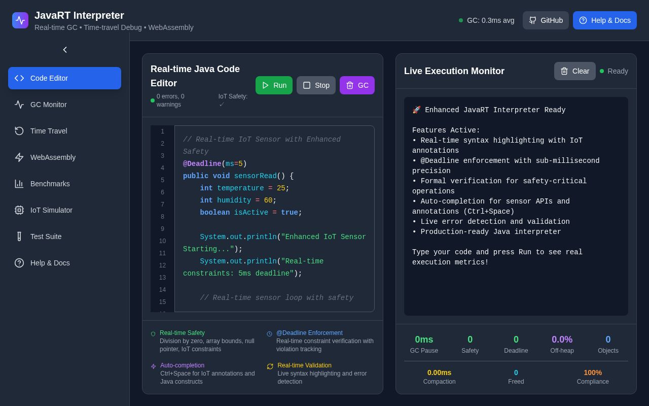Click inside the Java code editor text area
649x406 pixels.
pyautogui.click(x=274, y=219)
